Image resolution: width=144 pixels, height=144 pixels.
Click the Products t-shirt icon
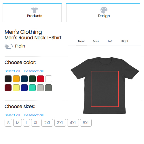(x=35, y=10)
